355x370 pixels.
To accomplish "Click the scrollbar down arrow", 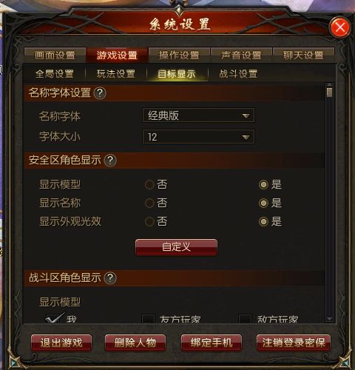I will [x=329, y=319].
